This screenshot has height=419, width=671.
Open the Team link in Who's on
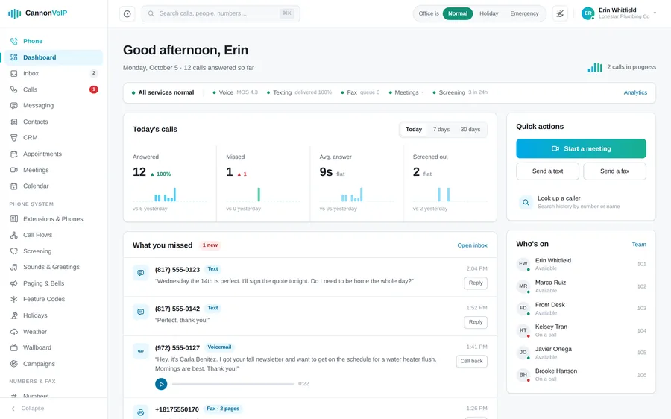click(639, 245)
